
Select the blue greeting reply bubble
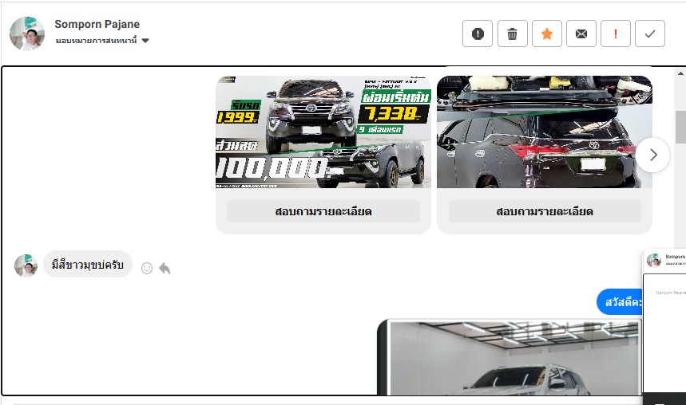(620, 302)
